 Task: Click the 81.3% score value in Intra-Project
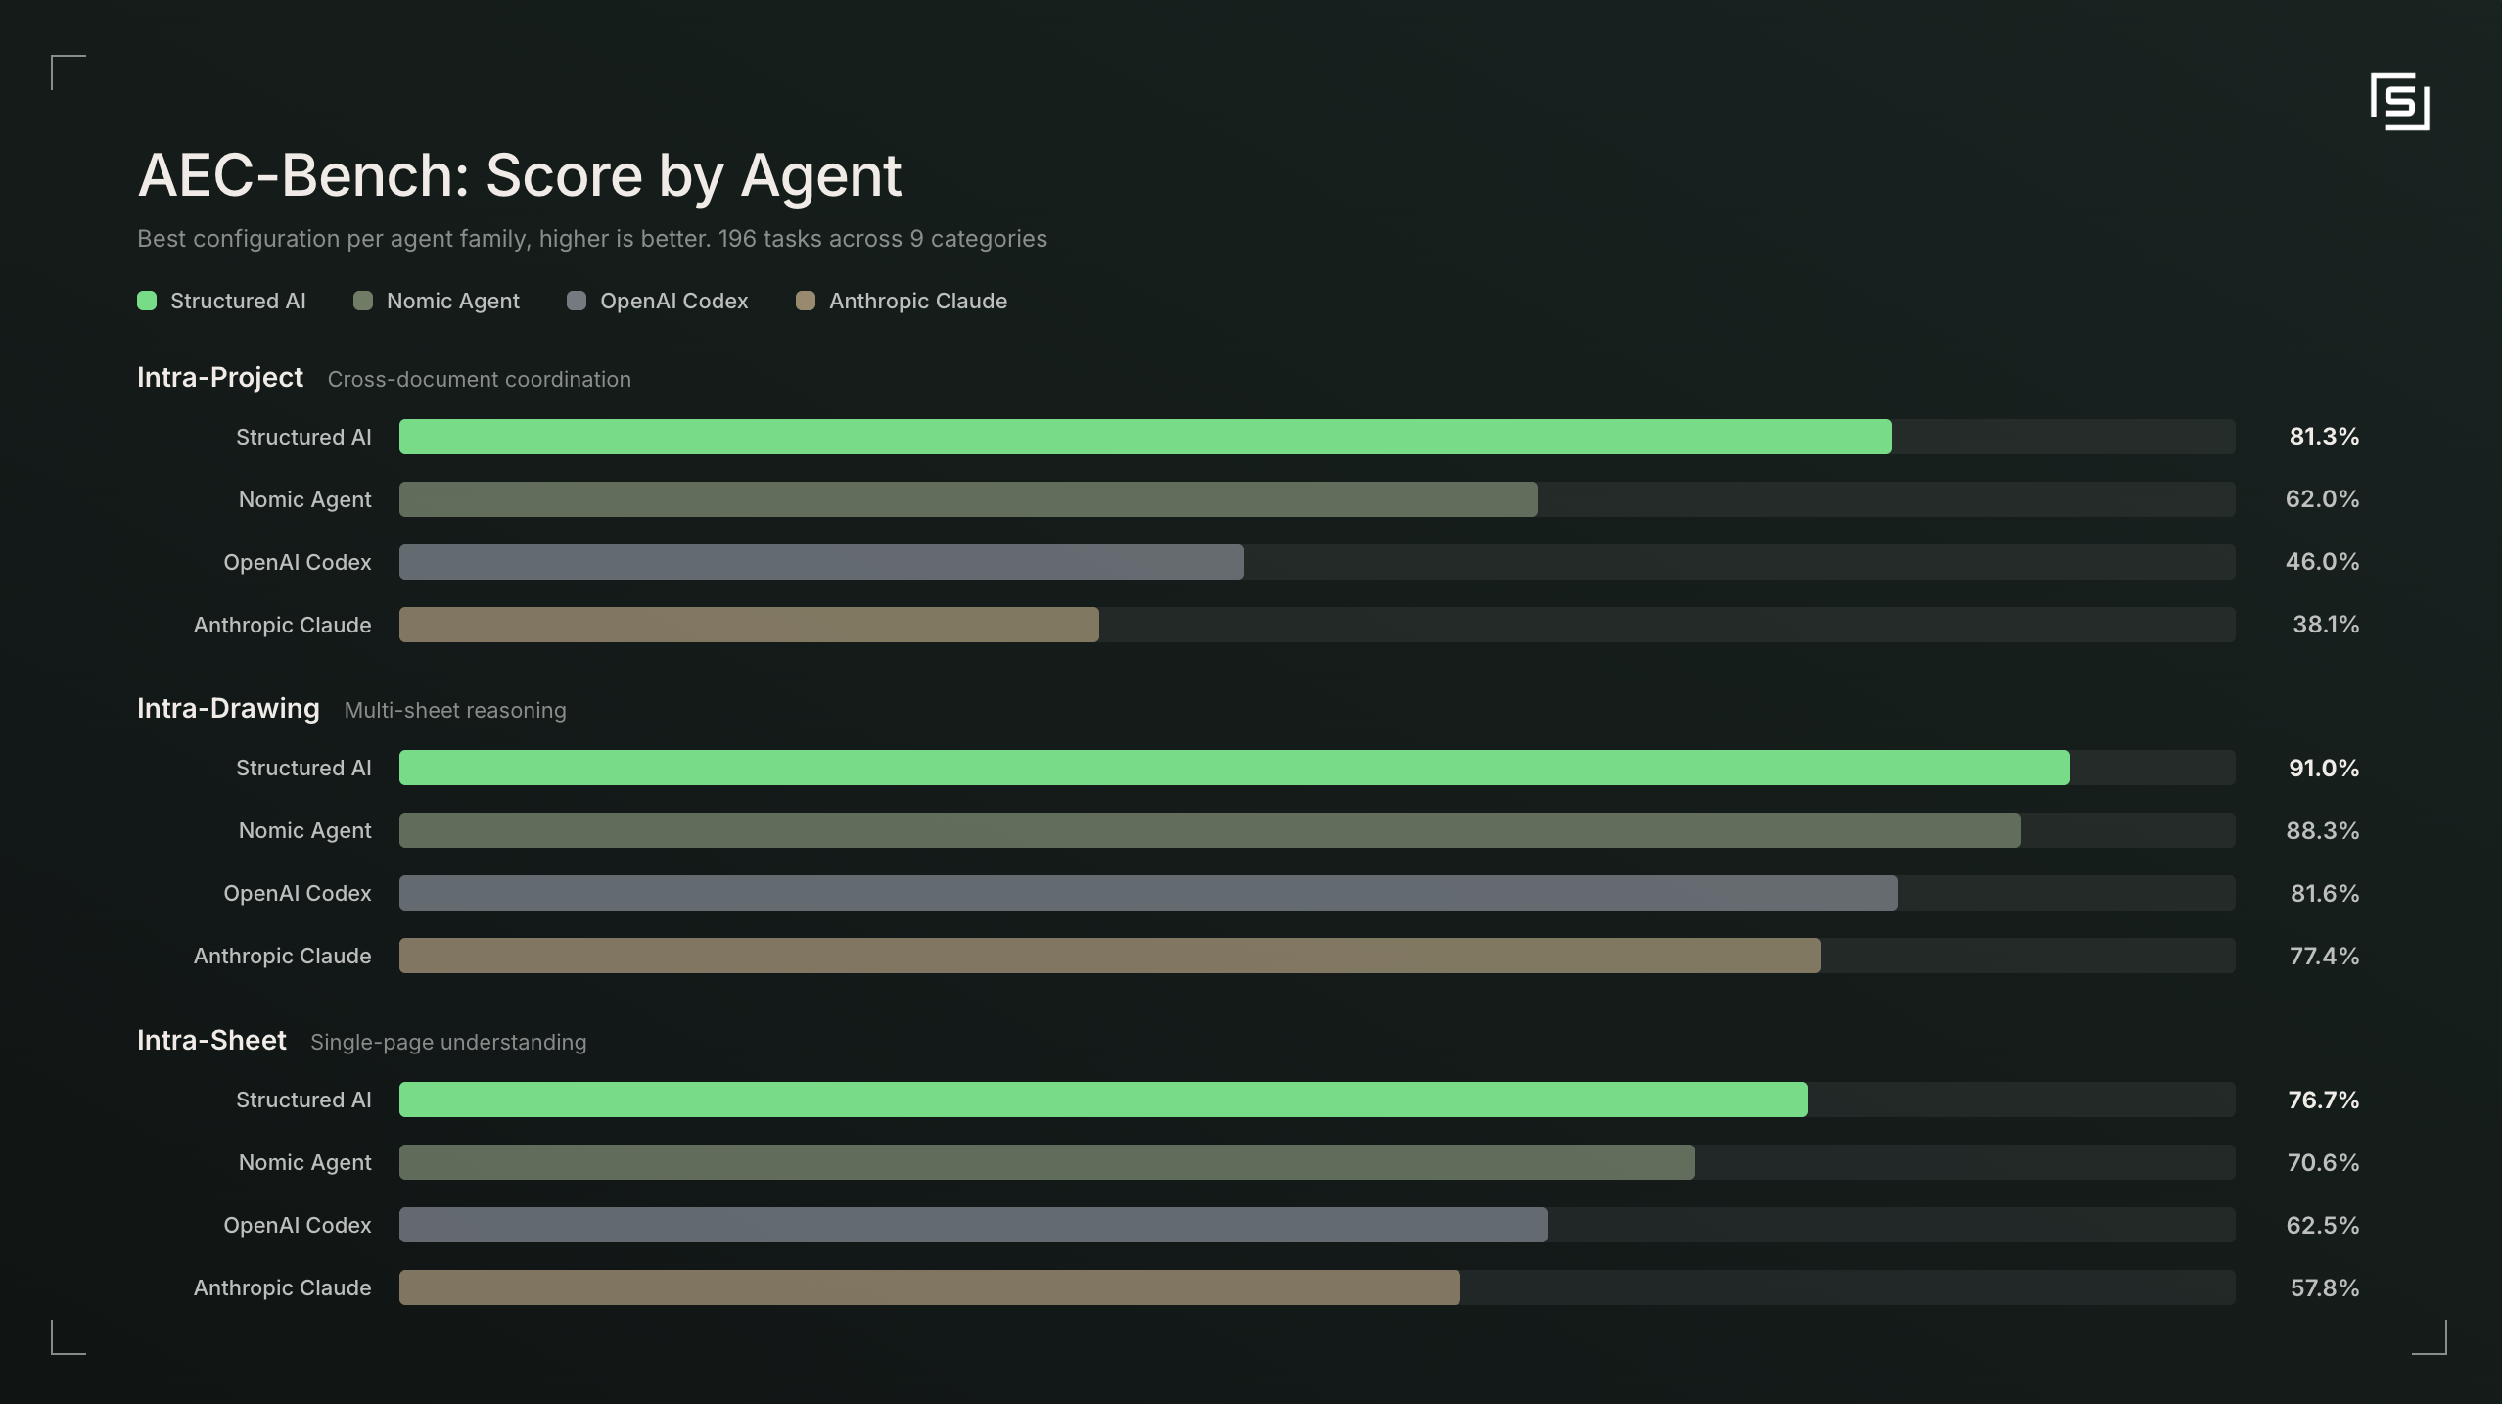click(2323, 437)
